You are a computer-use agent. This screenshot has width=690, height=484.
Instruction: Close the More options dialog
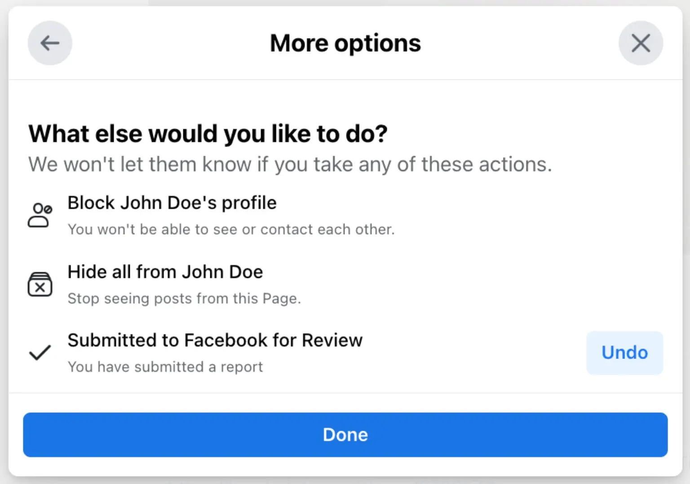tap(641, 43)
